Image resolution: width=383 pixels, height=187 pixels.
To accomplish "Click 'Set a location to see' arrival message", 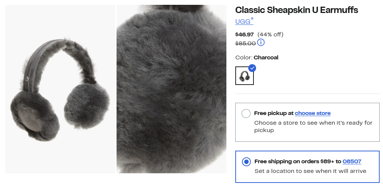I will pos(310,171).
